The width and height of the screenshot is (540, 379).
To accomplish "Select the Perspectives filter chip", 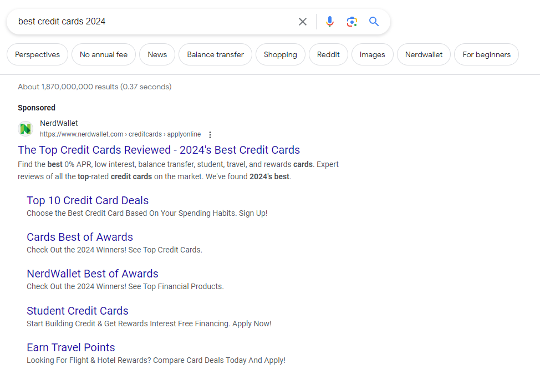I will pyautogui.click(x=38, y=54).
